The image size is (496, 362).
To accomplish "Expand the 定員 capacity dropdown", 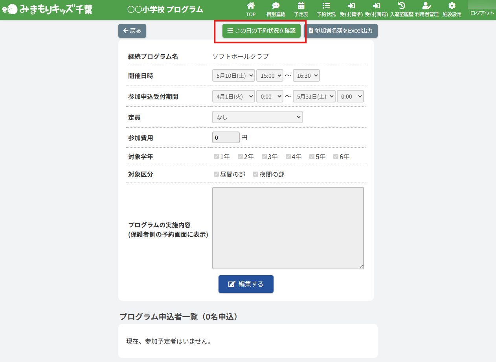I will (x=257, y=117).
